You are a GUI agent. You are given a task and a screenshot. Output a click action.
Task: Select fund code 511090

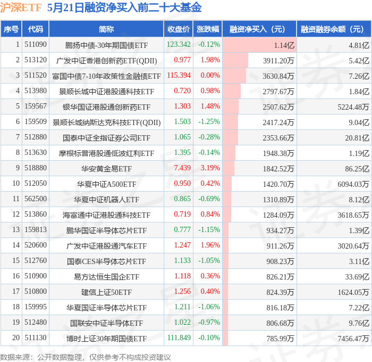tap(36, 44)
